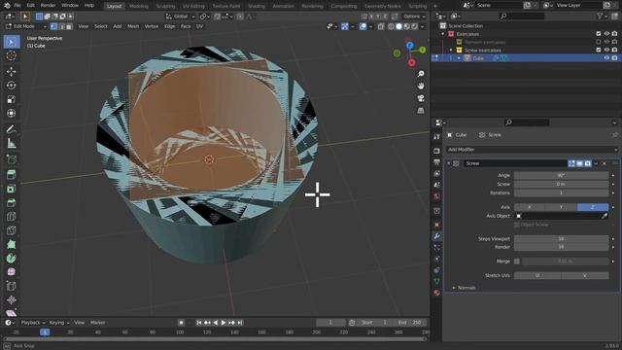The image size is (622, 350).
Task: Switch to the UV Editing workspace tab
Action: [x=193, y=6]
